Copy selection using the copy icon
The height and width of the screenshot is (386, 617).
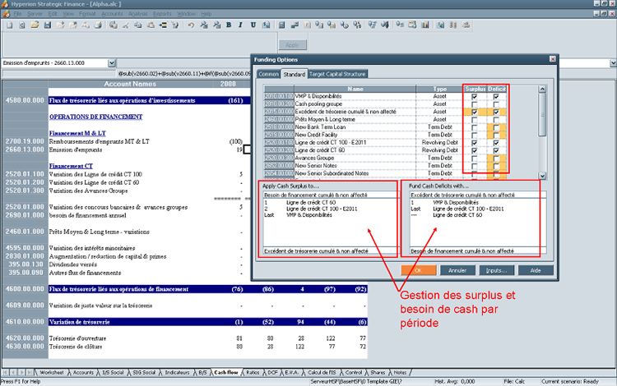pyautogui.click(x=137, y=25)
